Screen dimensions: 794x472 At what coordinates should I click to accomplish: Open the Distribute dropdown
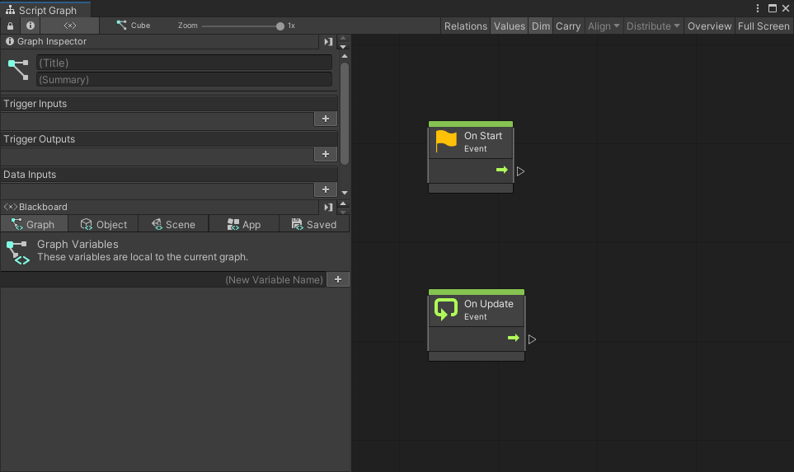tap(653, 26)
